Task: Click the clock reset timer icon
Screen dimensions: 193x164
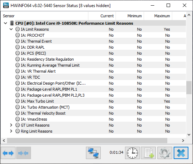Action: 132,153
